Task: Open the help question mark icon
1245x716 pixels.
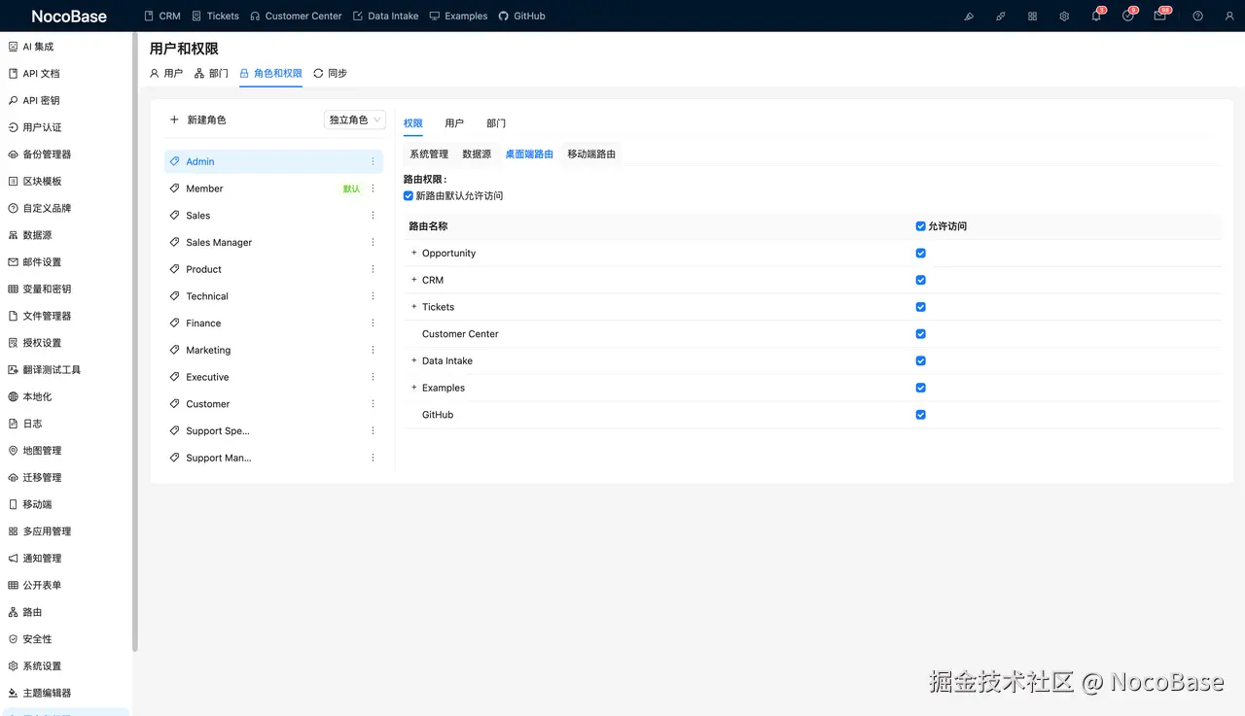Action: coord(1197,17)
